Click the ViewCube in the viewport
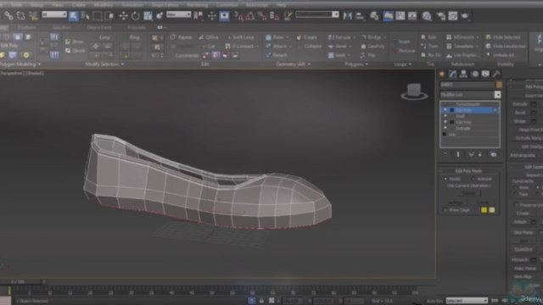The width and height of the screenshot is (543, 305). pyautogui.click(x=414, y=91)
